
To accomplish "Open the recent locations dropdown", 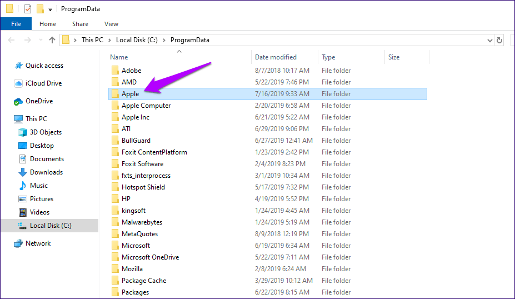I will point(41,40).
